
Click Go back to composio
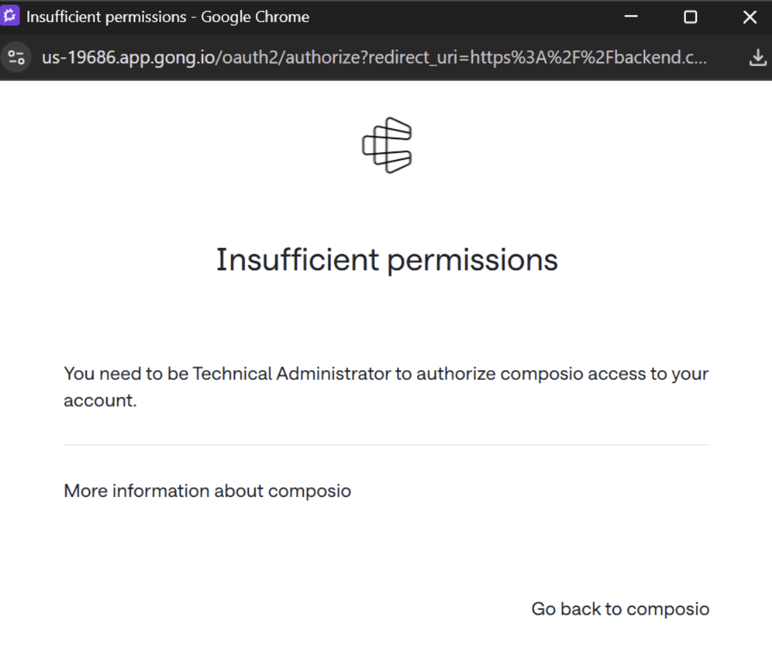click(x=620, y=609)
